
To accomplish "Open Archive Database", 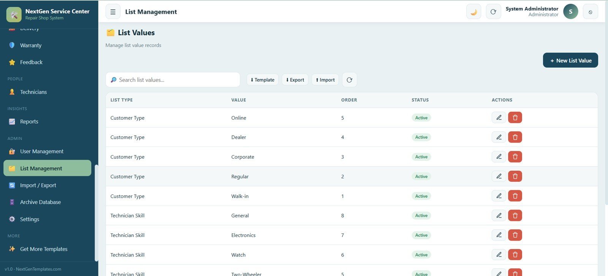I will 47,202.
